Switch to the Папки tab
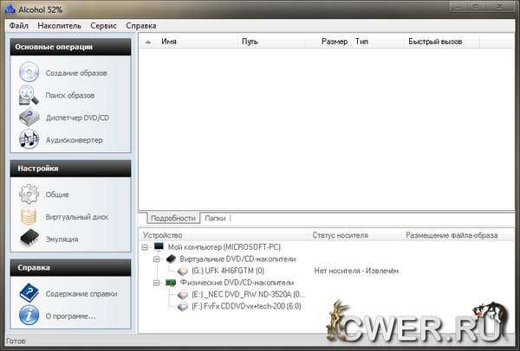The width and height of the screenshot is (520, 351). click(x=215, y=219)
